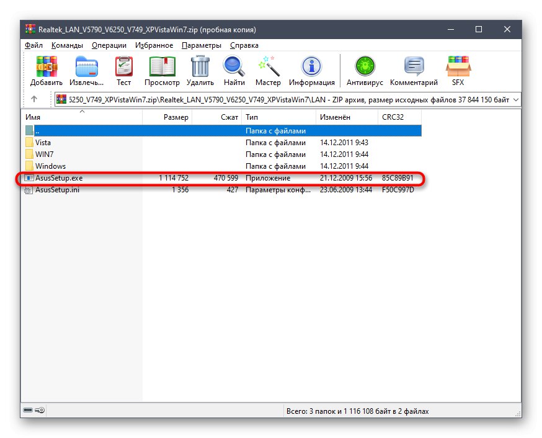542x438 pixels.
Task: Click CRC32 value F50C997D
Action: coord(398,189)
